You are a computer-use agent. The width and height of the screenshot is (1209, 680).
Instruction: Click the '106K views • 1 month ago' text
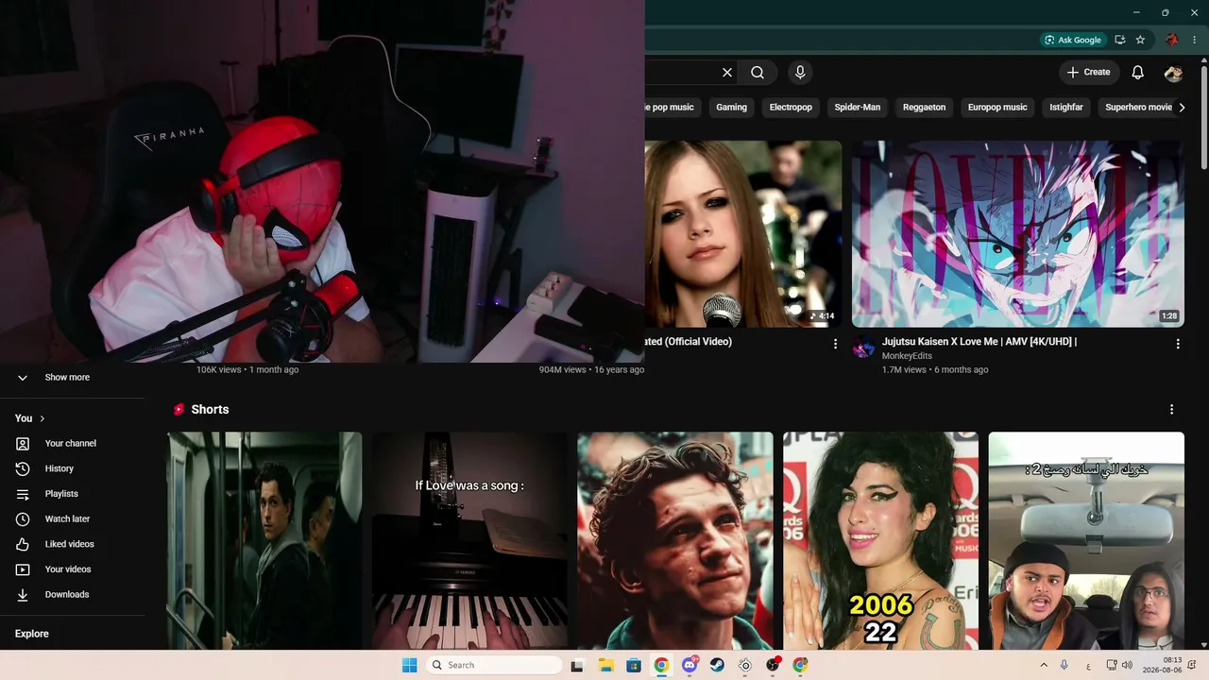247,370
